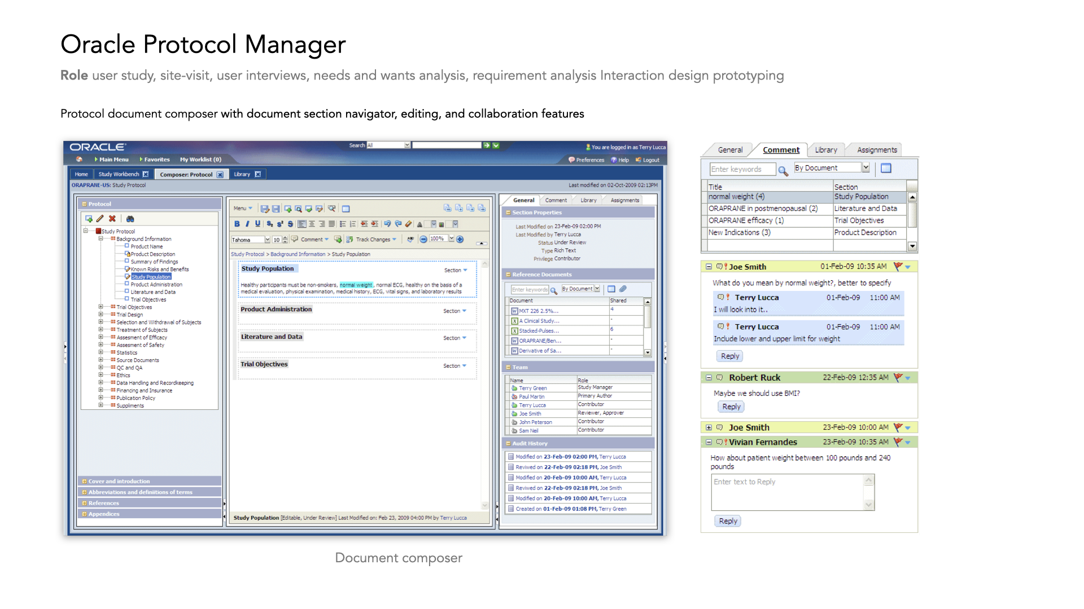Click the undo arrow icon in the toolbar
The image size is (1084, 609).
point(387,224)
